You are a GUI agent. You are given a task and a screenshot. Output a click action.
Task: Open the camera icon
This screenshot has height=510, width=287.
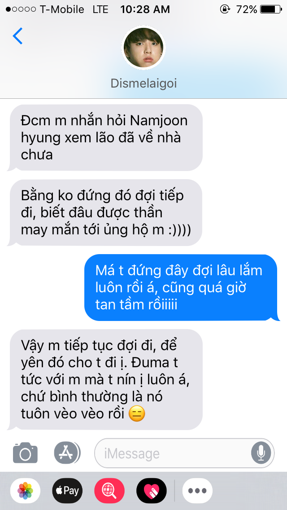point(26,453)
